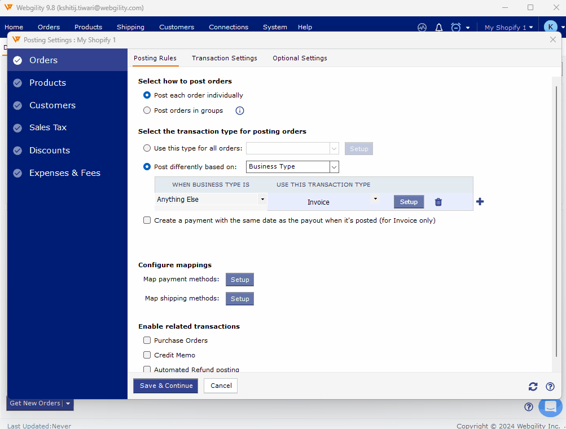Add a new rule with plus icon
This screenshot has width=566, height=429.
[480, 202]
